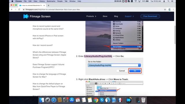Reload the page with the refresh icon
Screen dimensions: 185x104
(x=19, y=10)
